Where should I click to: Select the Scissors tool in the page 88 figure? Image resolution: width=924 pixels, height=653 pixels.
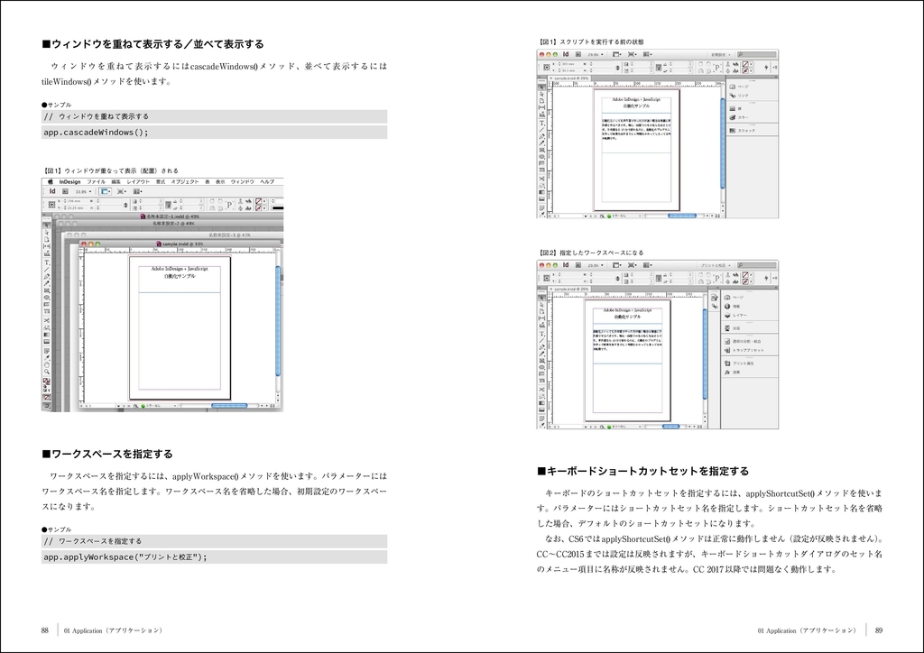pos(47,320)
